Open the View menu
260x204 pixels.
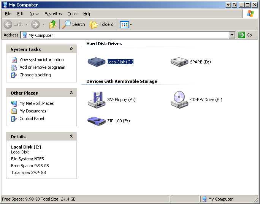[x=34, y=14]
